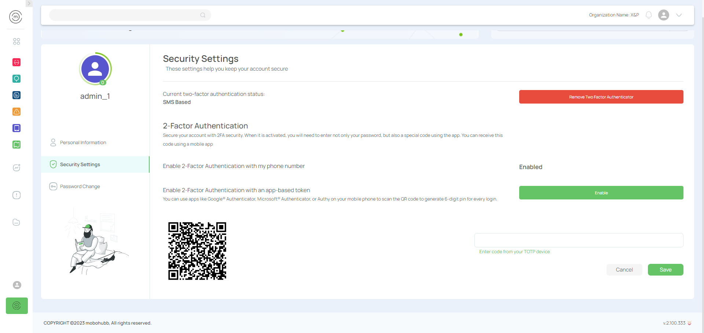Open the purple tablet icon in the sidebar
The height and width of the screenshot is (333, 704).
pos(16,128)
